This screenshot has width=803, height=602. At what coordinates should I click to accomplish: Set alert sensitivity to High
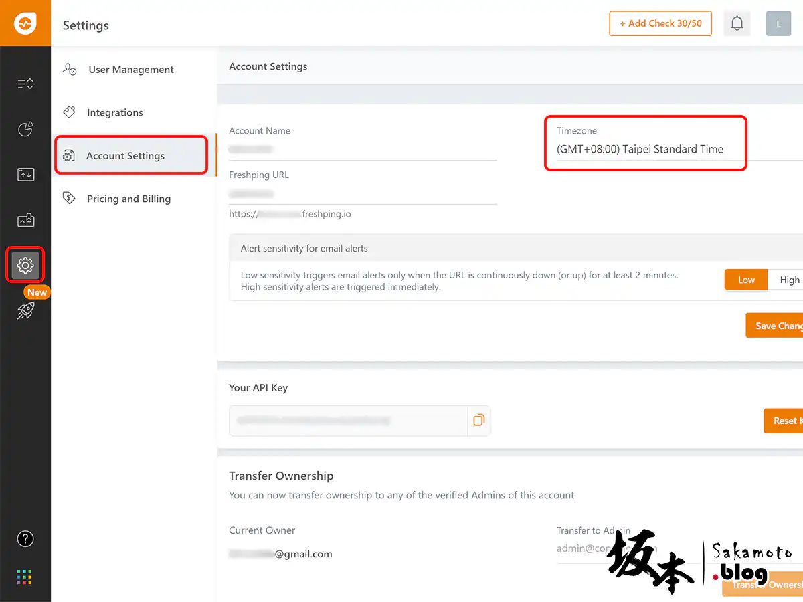point(789,280)
